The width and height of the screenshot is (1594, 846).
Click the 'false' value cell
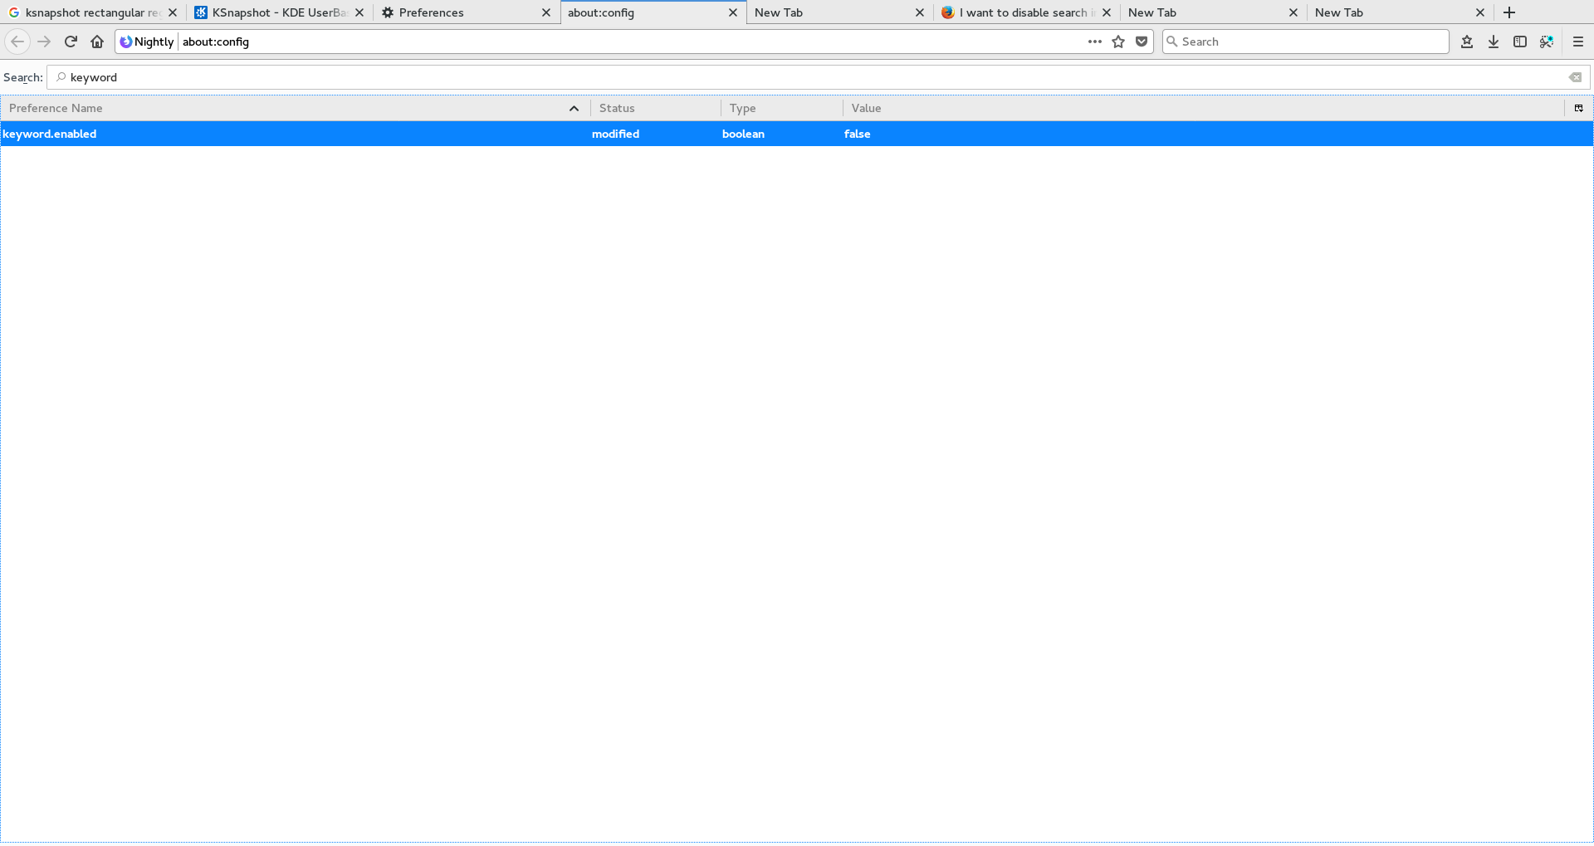857,134
